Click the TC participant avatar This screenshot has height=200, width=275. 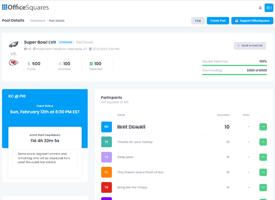pos(106,172)
